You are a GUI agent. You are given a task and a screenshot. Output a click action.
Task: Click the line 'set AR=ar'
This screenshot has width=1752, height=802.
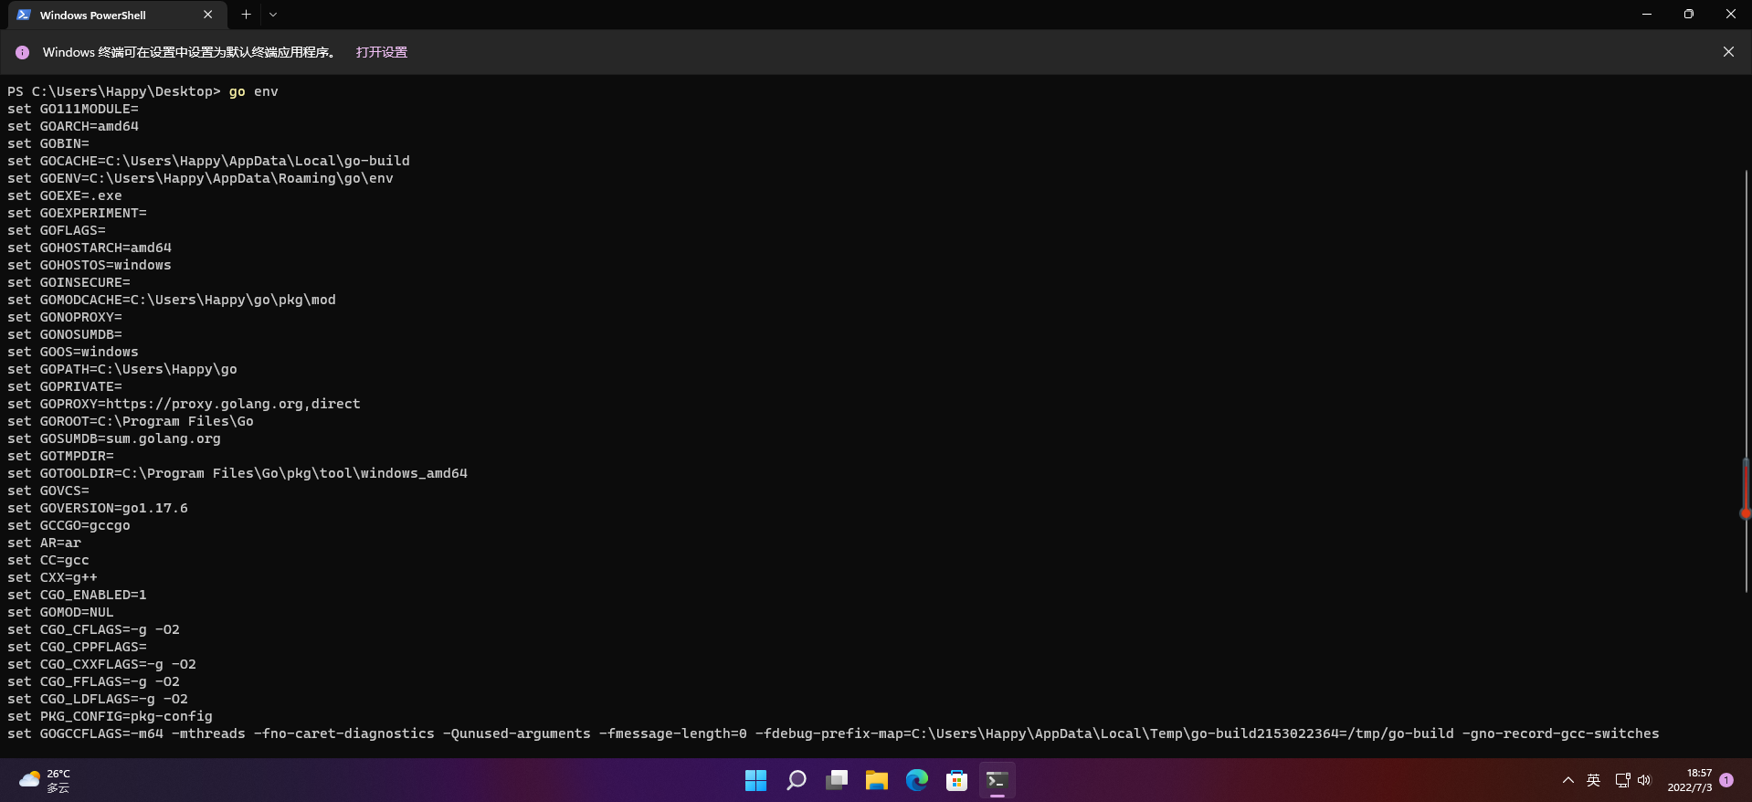(44, 543)
